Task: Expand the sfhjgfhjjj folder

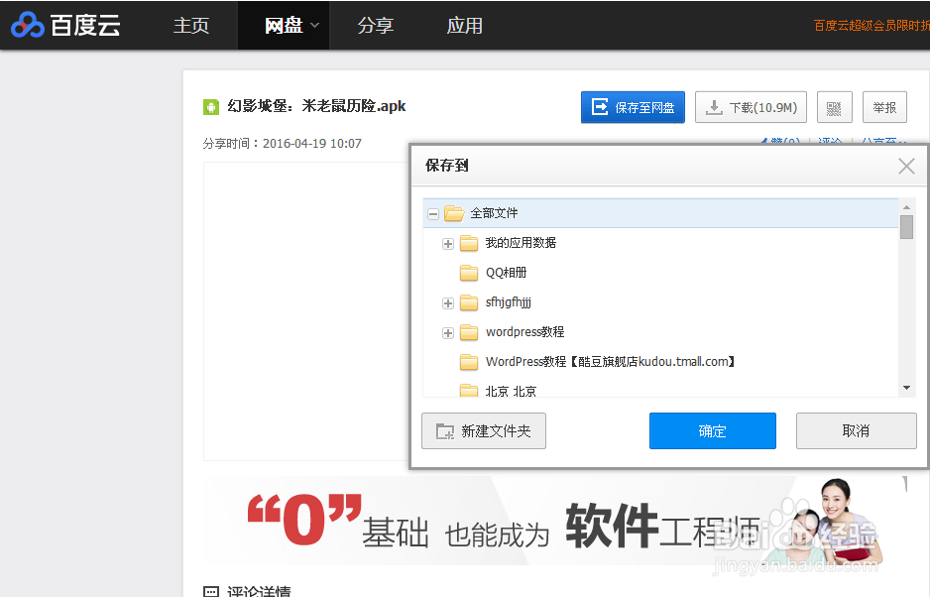Action: (447, 301)
